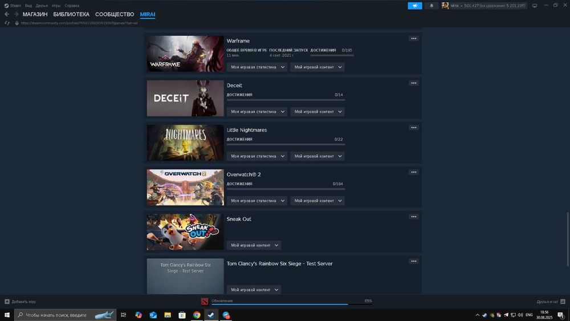Open the three-dots menu for Deceit
This screenshot has width=570, height=321.
tap(414, 83)
